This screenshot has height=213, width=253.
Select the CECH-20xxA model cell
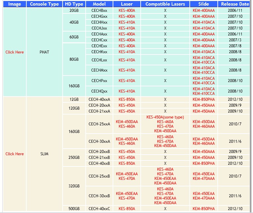[x=99, y=105]
